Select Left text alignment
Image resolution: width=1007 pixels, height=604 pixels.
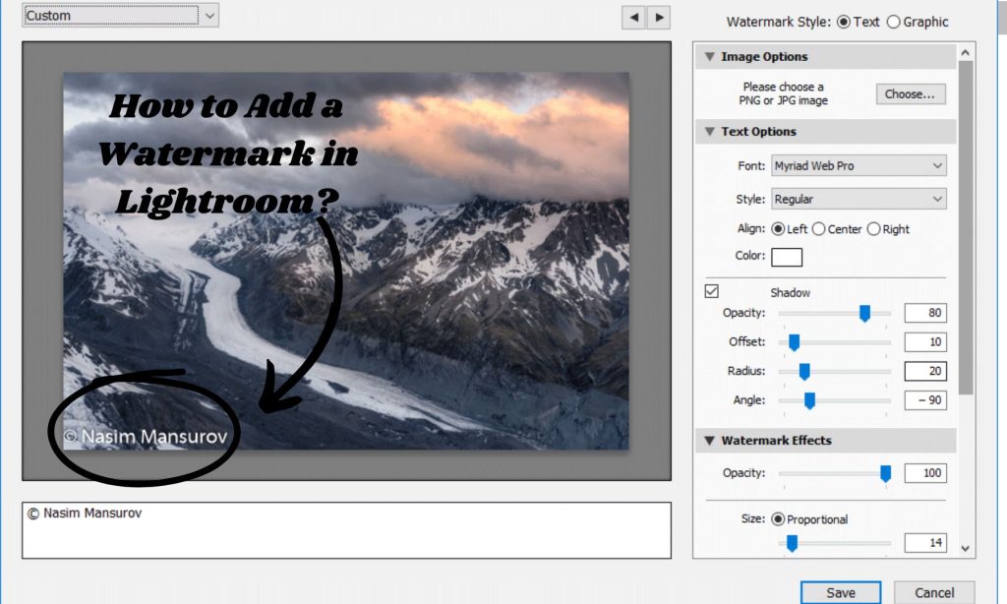pyautogui.click(x=778, y=229)
